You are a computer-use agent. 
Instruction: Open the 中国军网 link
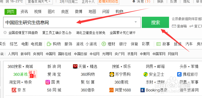tap(159, 54)
